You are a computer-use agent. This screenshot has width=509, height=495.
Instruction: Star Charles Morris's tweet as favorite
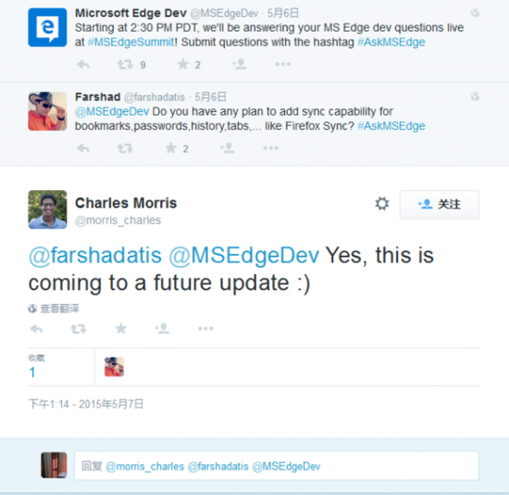click(x=120, y=328)
